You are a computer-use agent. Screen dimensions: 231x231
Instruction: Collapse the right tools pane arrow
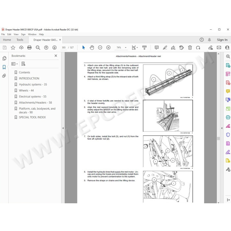coord(222,128)
